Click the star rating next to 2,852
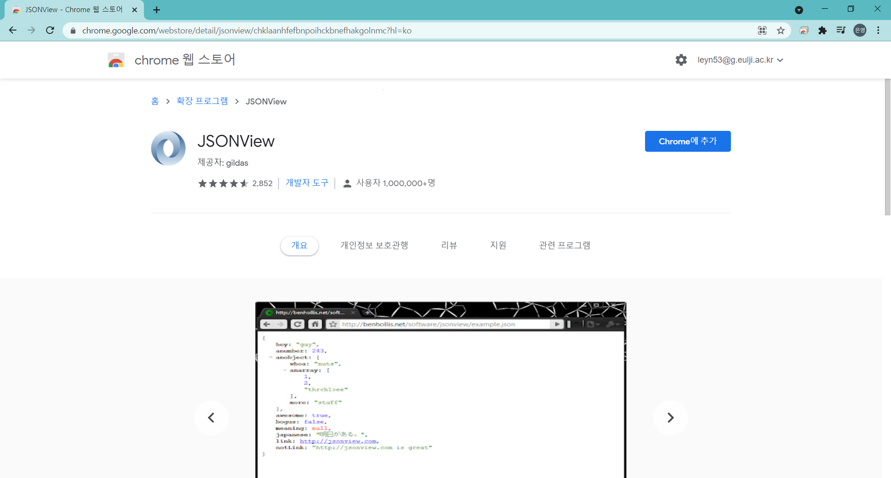The image size is (891, 478). (223, 183)
